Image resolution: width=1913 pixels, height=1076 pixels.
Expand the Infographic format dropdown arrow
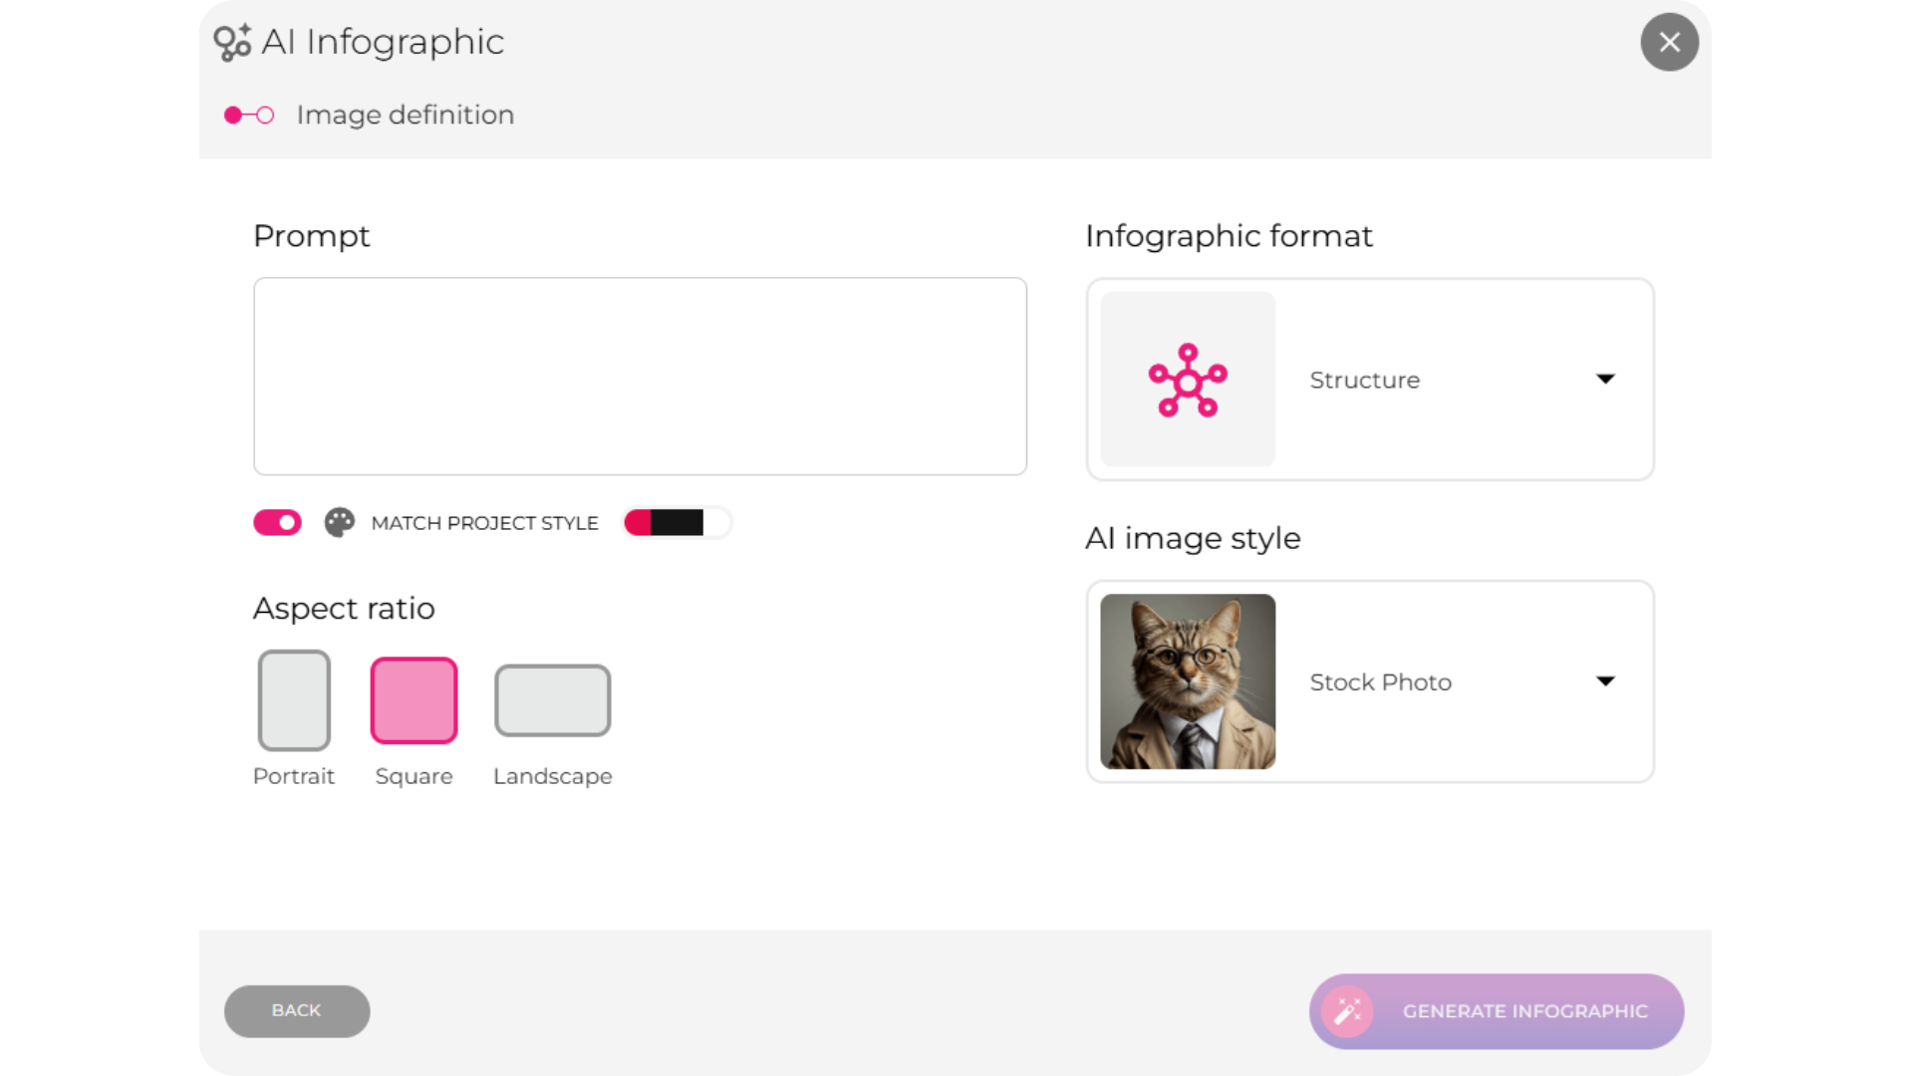[1605, 379]
